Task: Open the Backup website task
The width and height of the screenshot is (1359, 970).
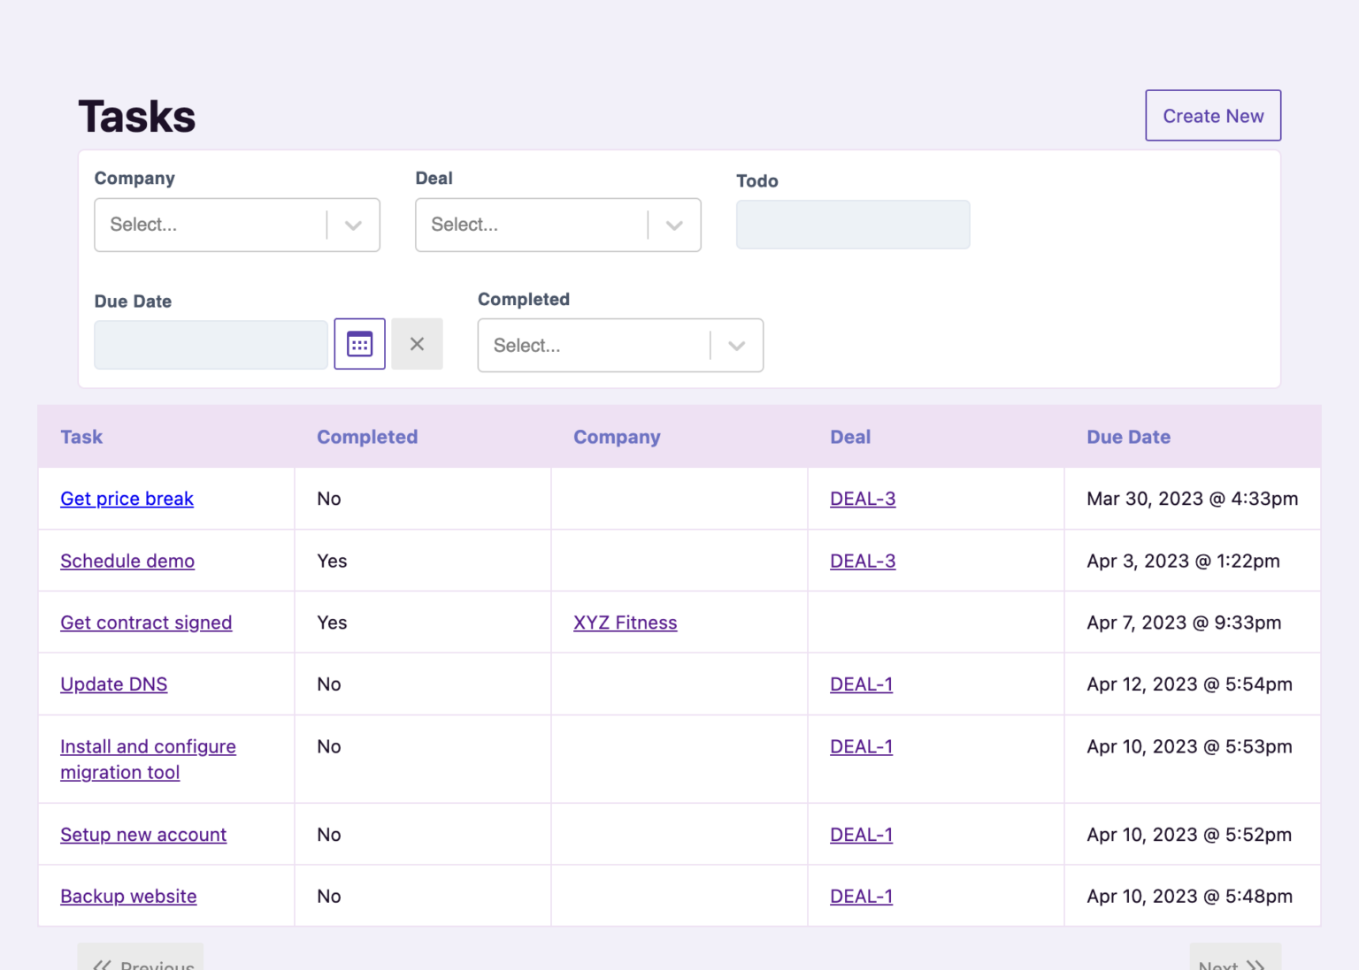Action: (127, 896)
